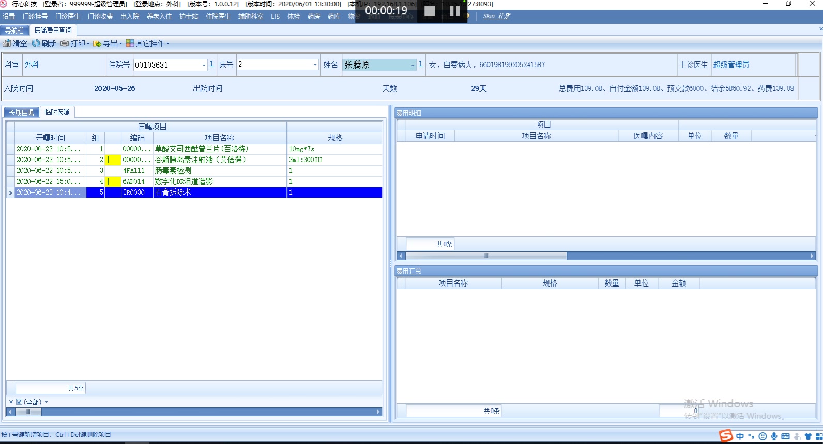Click the IME user account icon
The height and width of the screenshot is (444, 823).
(x=797, y=436)
